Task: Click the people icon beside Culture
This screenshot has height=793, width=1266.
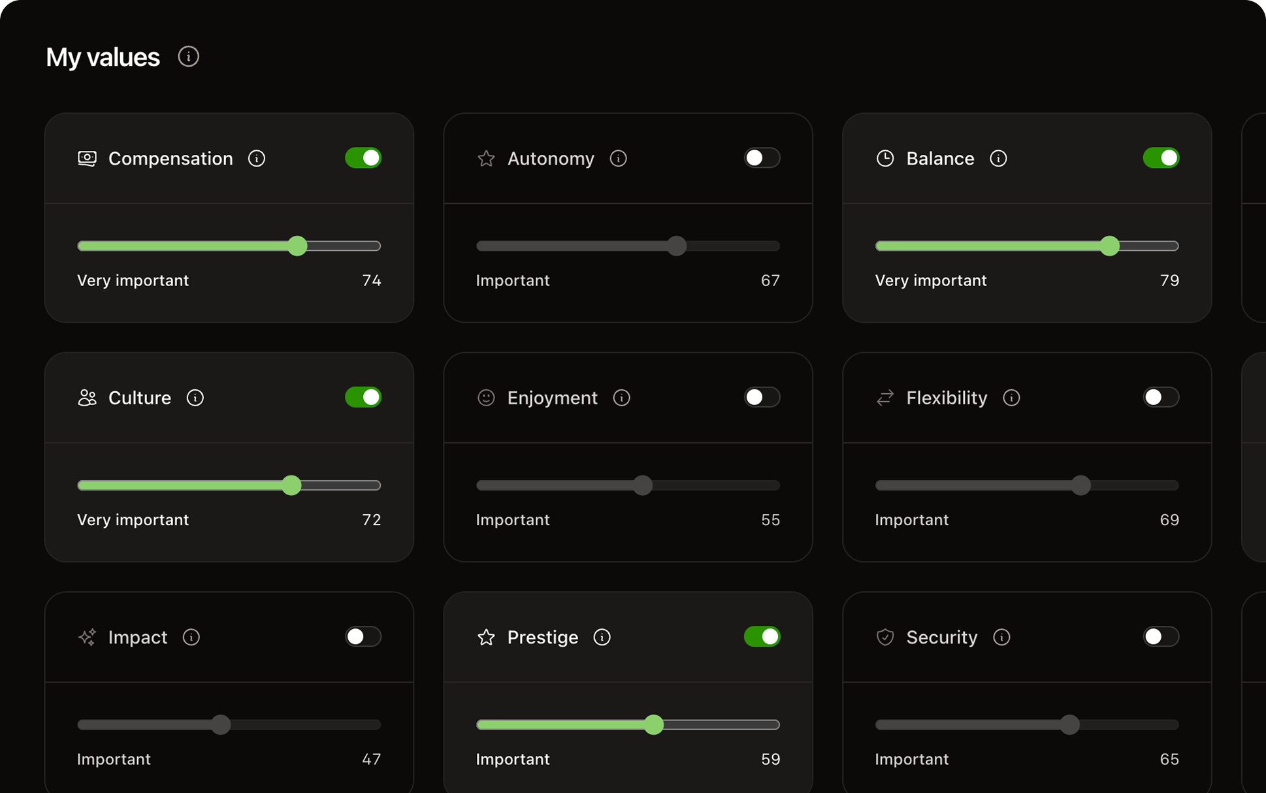Action: pos(87,397)
